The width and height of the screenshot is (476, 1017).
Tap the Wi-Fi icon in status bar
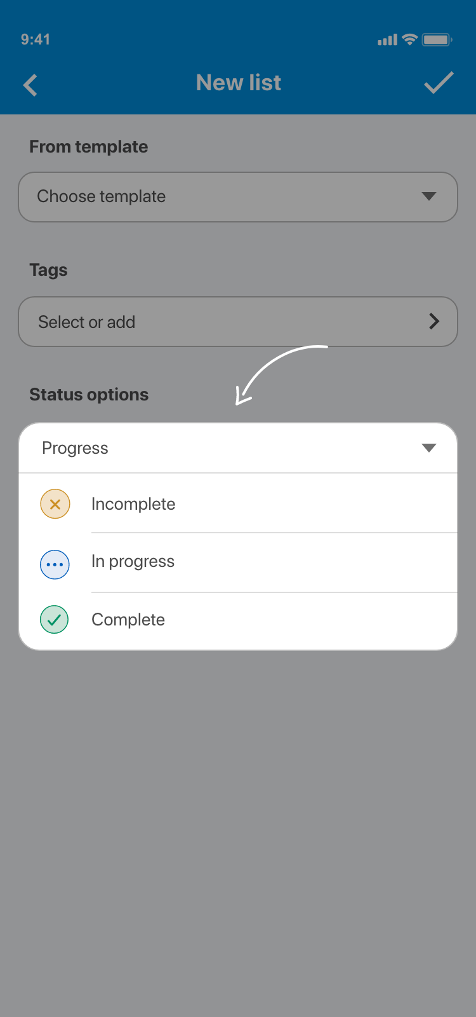click(x=410, y=39)
